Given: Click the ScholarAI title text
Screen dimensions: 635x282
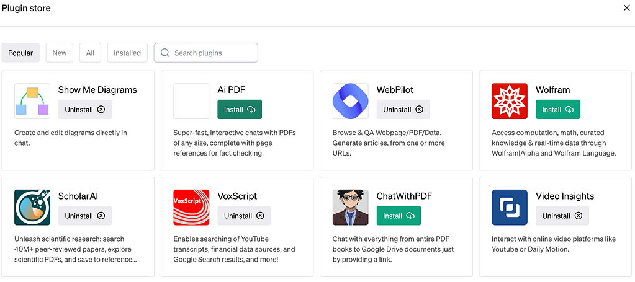Looking at the screenshot, I should tap(78, 196).
